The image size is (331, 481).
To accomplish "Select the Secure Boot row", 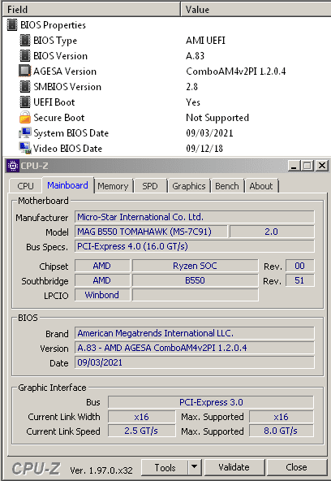I will pos(166,118).
